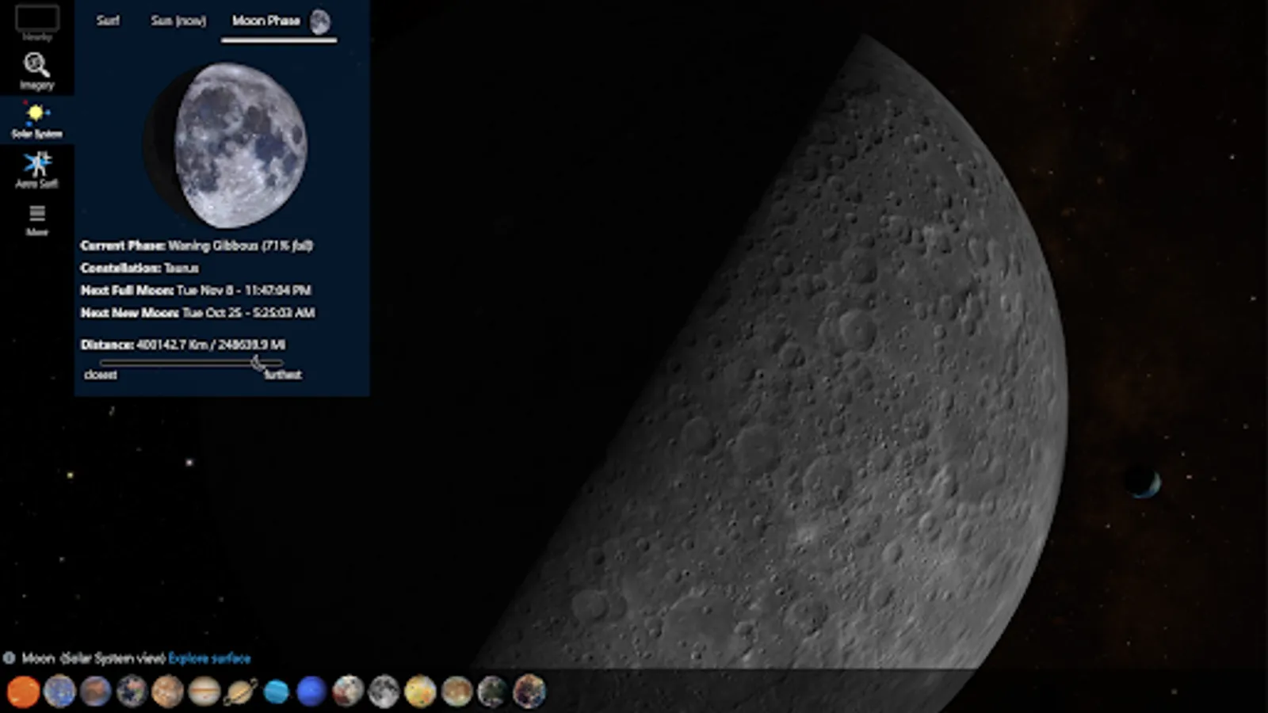Switch to the Surf tab
The height and width of the screenshot is (713, 1268).
tap(108, 21)
